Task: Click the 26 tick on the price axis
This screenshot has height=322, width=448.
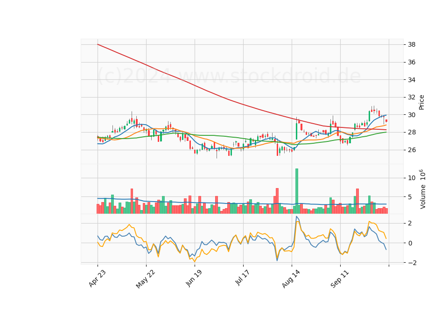Action: (x=412, y=150)
